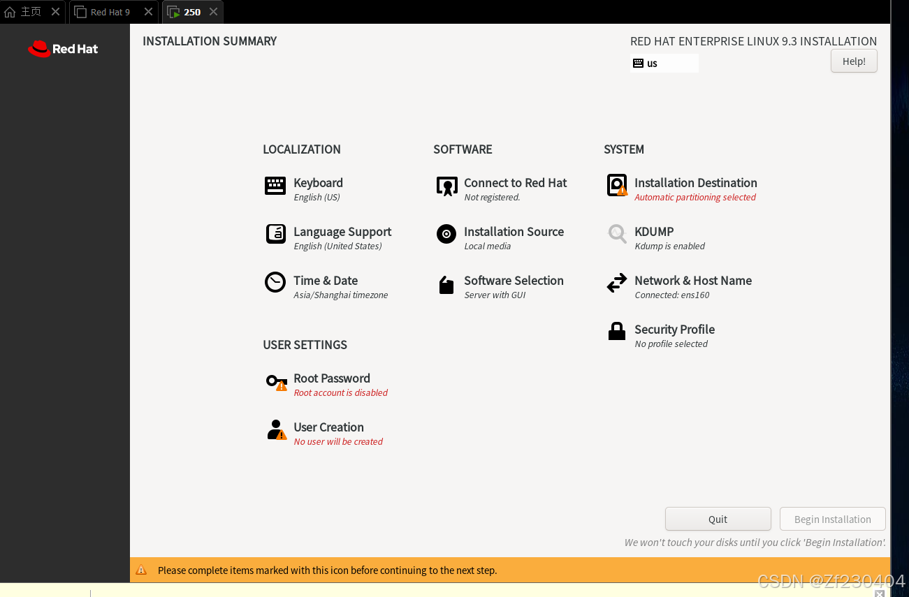This screenshot has width=909, height=597.
Task: Click the Help! button
Action: tap(854, 61)
